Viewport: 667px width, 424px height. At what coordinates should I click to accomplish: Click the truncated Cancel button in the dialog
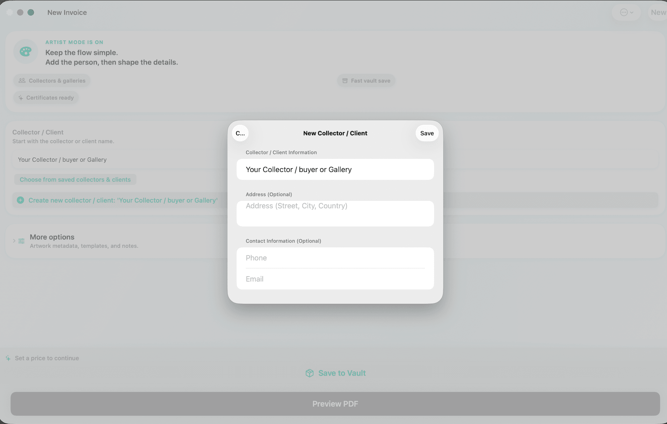click(x=240, y=133)
